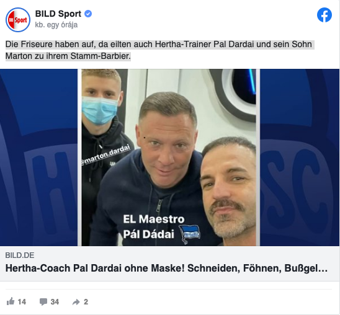
Task: Open the barber selfie photo
Action: pyautogui.click(x=169, y=157)
